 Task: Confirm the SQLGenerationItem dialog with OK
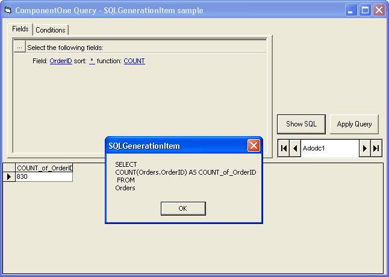click(x=183, y=208)
